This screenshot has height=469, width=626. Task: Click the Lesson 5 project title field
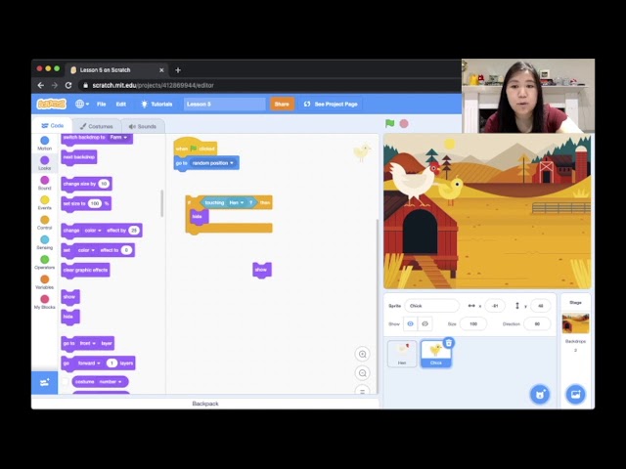(224, 105)
